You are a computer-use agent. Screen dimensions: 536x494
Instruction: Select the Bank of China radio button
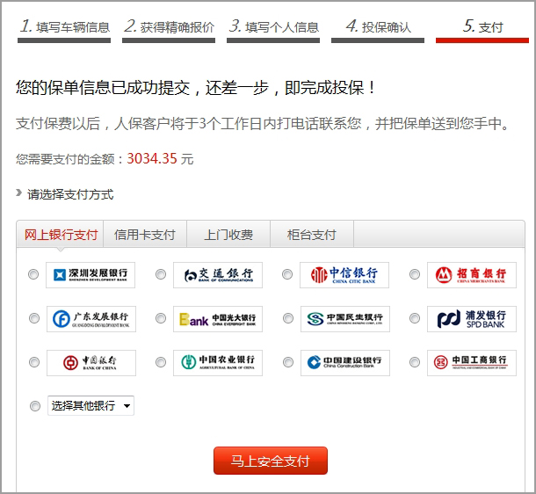(34, 362)
